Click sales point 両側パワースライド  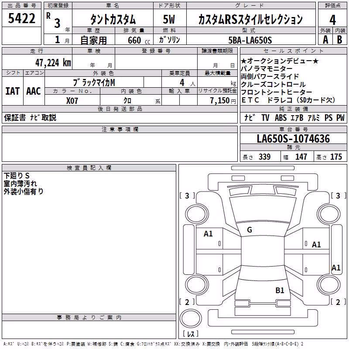click(270, 76)
